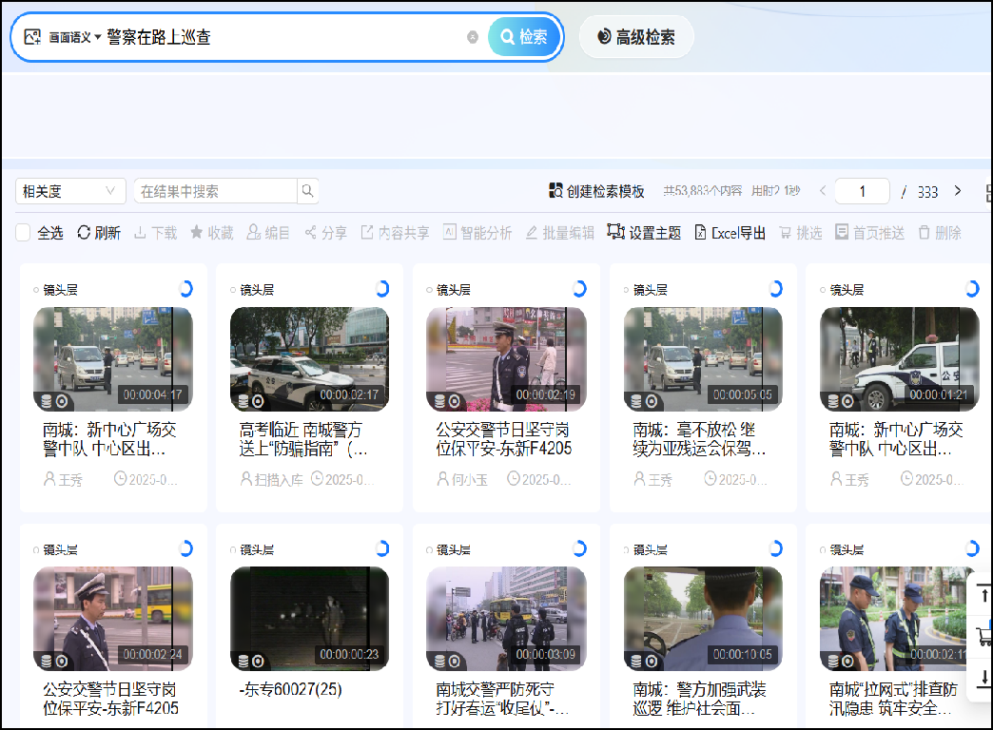
Task: Open the 公安交警节日坚守岗位 video thumbnail
Action: 505,358
